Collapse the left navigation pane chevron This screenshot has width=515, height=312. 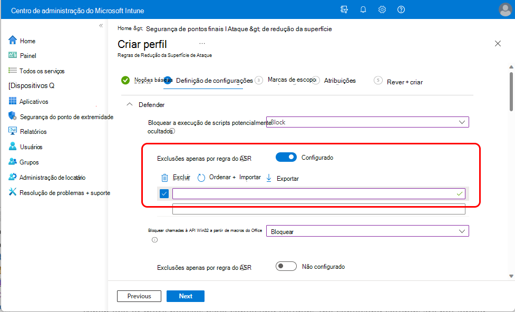tap(101, 26)
